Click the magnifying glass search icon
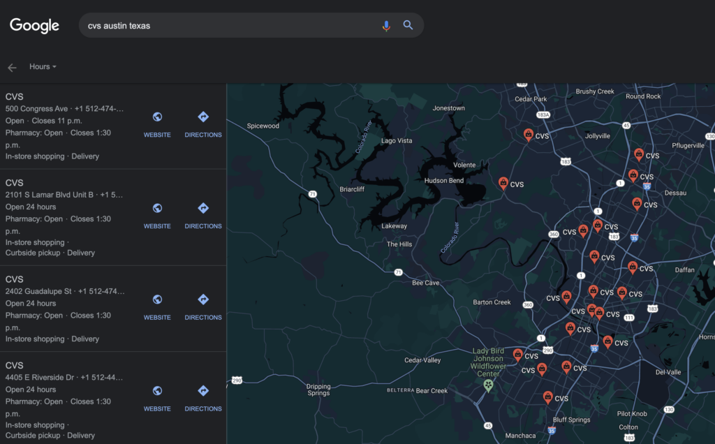The image size is (715, 444). (408, 26)
